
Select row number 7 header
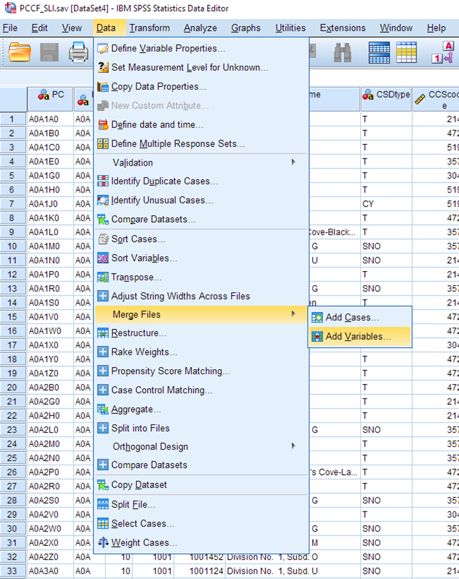click(13, 204)
